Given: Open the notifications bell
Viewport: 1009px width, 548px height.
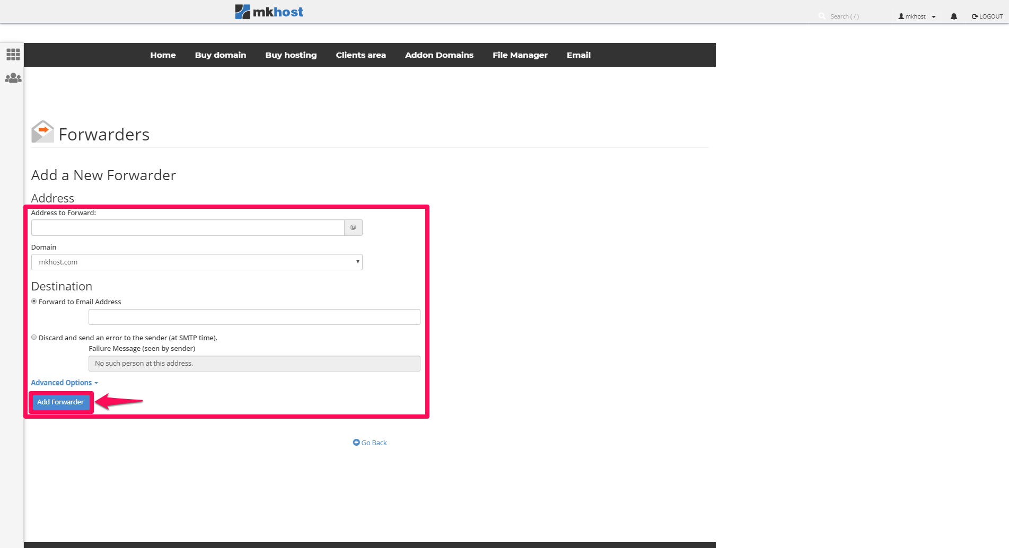Looking at the screenshot, I should 954,16.
